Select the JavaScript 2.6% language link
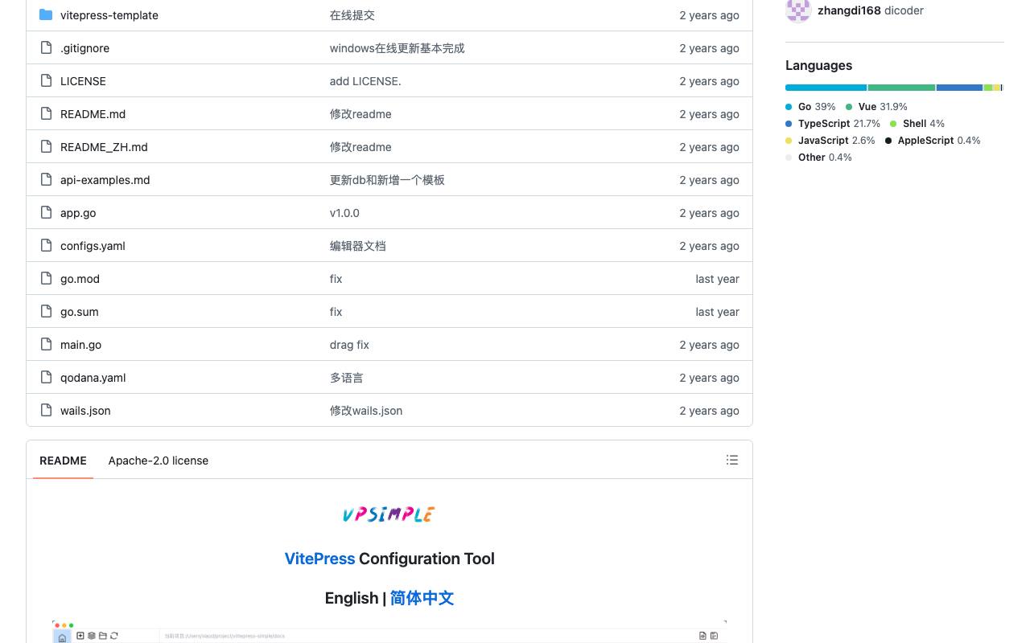 tap(830, 141)
